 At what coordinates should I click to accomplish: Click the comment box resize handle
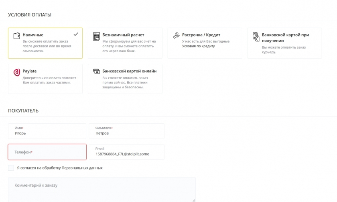[x=193, y=200]
